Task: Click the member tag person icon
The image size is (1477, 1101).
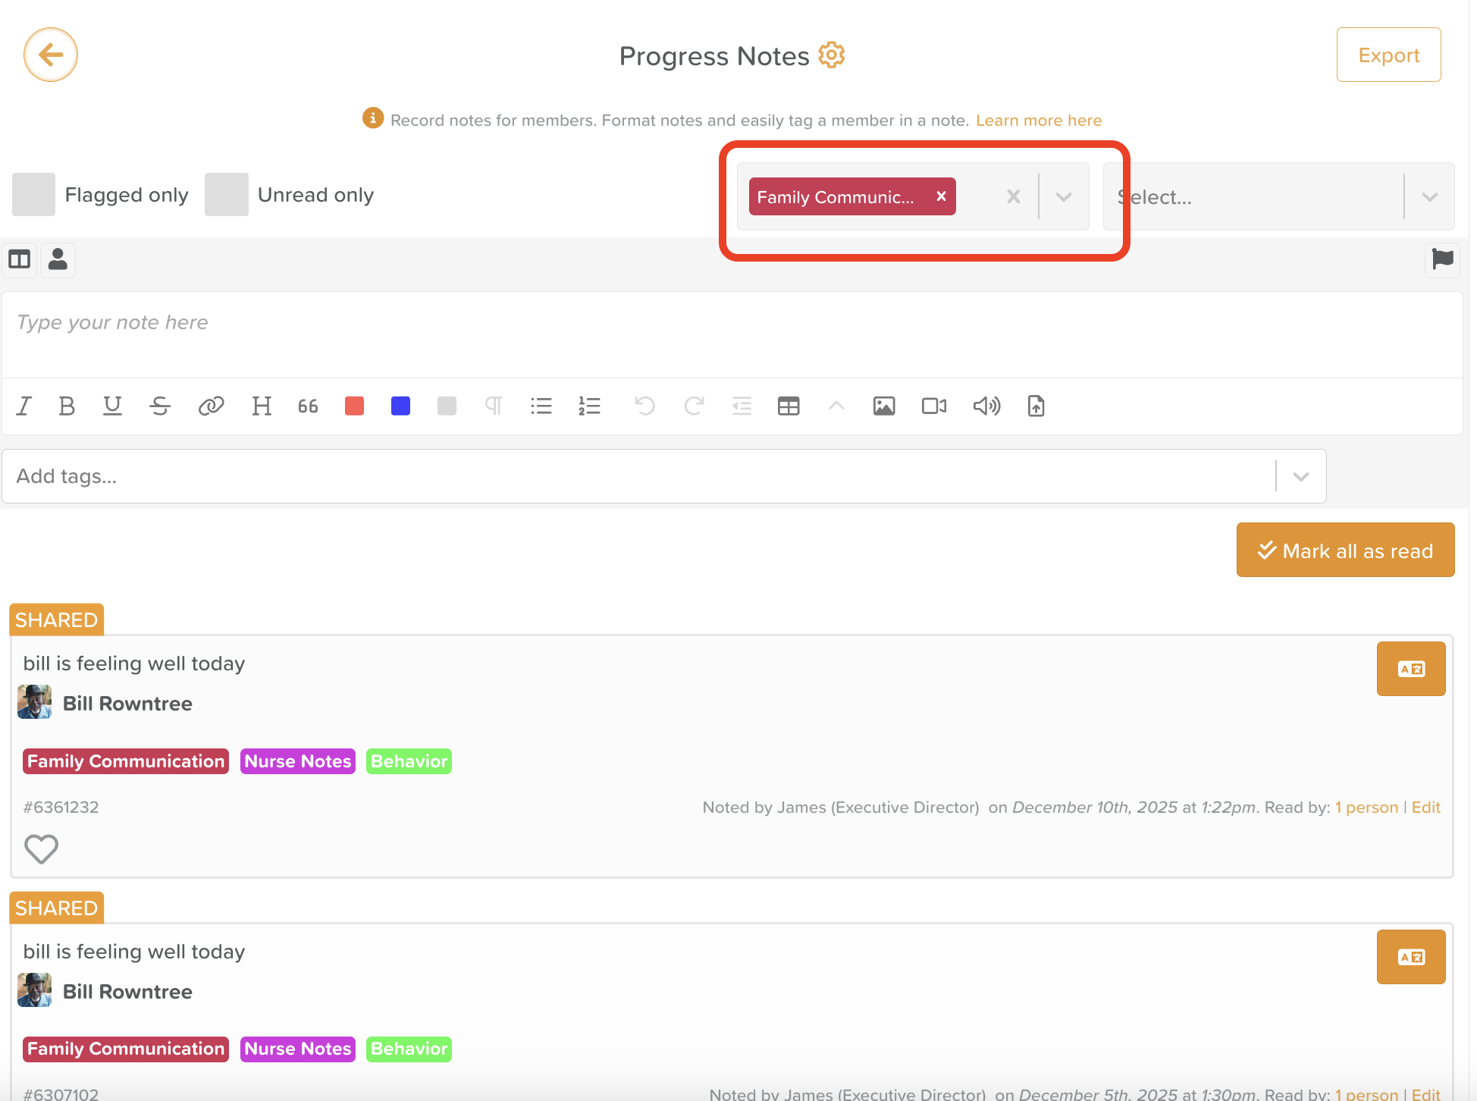Action: (x=58, y=259)
